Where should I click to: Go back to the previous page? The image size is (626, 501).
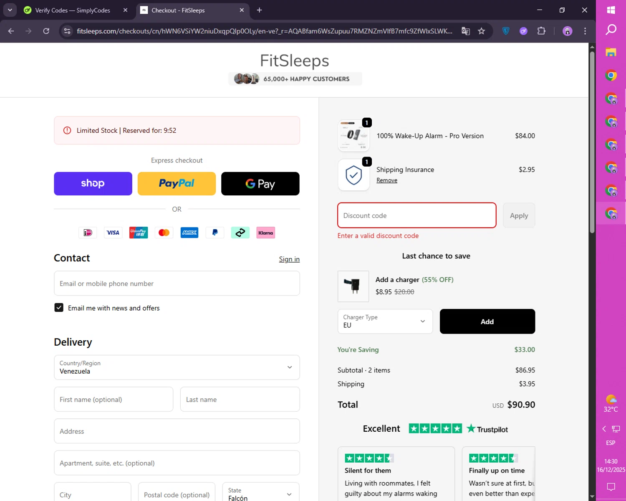click(x=11, y=31)
